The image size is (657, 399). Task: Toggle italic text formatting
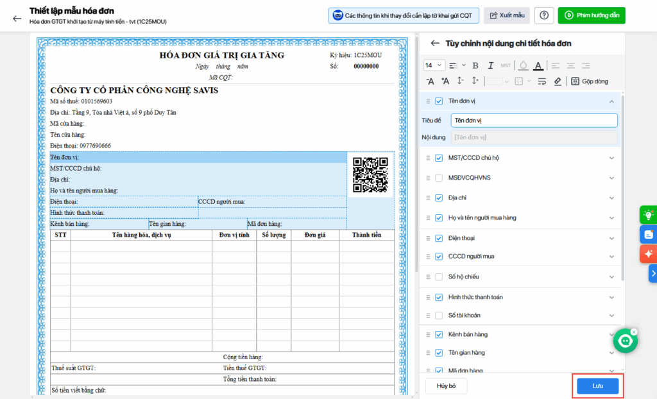tap(491, 65)
